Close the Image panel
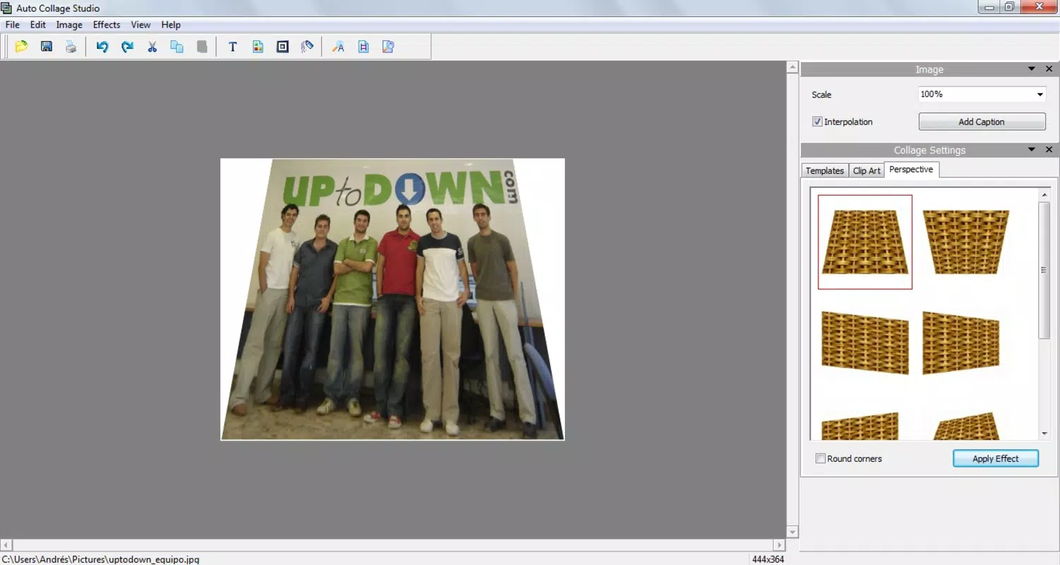The image size is (1060, 565). click(1049, 69)
